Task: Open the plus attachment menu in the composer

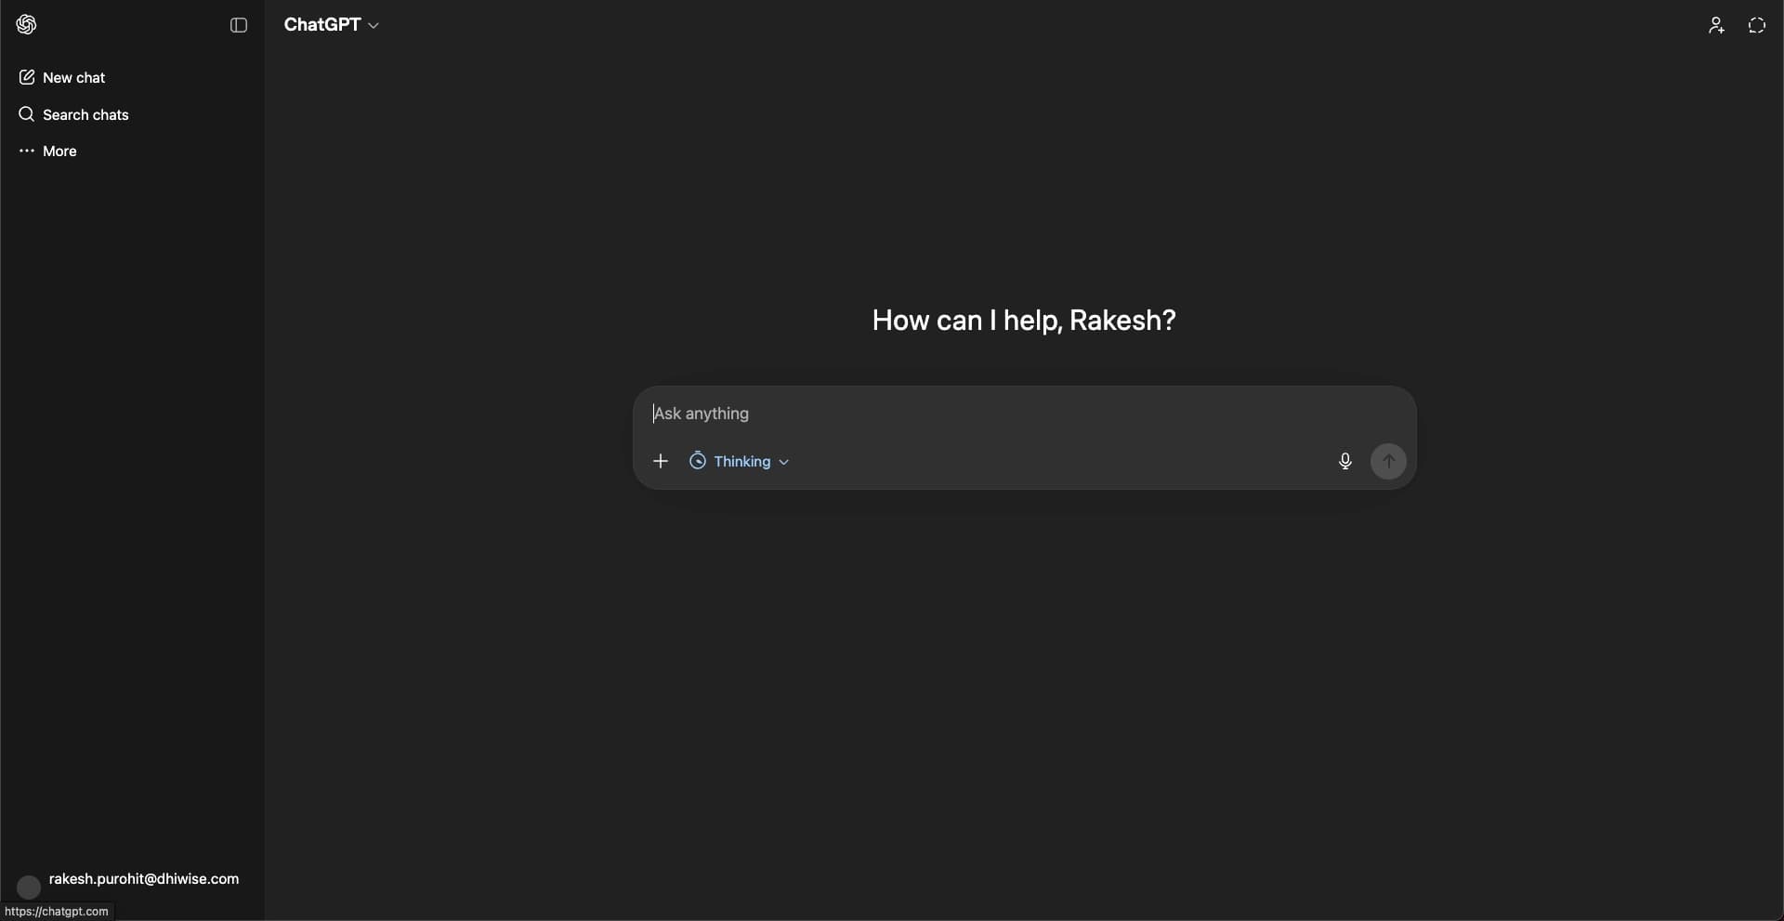Action: (660, 461)
